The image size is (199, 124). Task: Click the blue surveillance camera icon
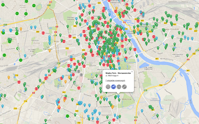tap(114, 87)
